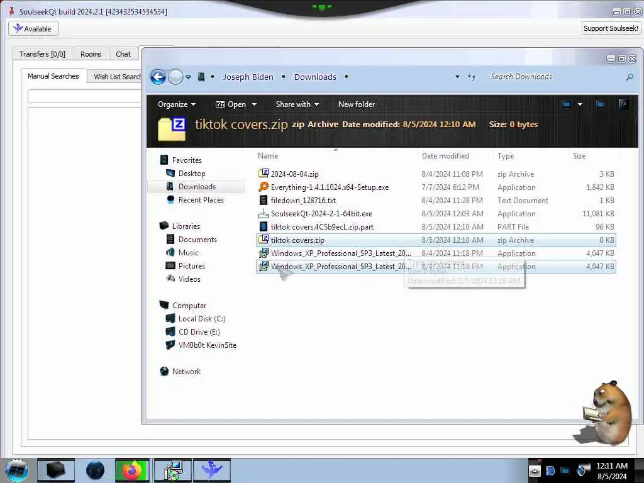Click Open in the Explorer toolbar
The image size is (644, 483).
[231, 104]
